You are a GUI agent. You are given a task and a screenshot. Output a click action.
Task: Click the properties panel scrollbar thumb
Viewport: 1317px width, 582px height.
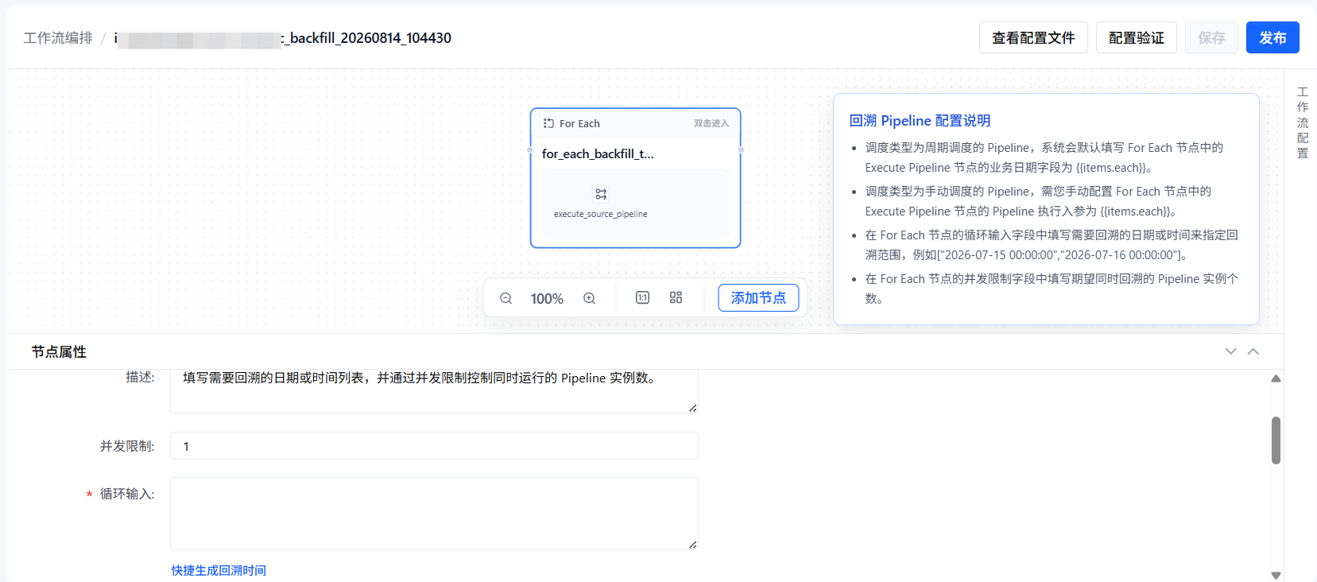pyautogui.click(x=1276, y=440)
